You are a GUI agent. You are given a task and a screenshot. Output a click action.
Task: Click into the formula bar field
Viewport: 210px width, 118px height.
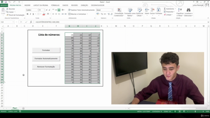[x=120, y=22]
